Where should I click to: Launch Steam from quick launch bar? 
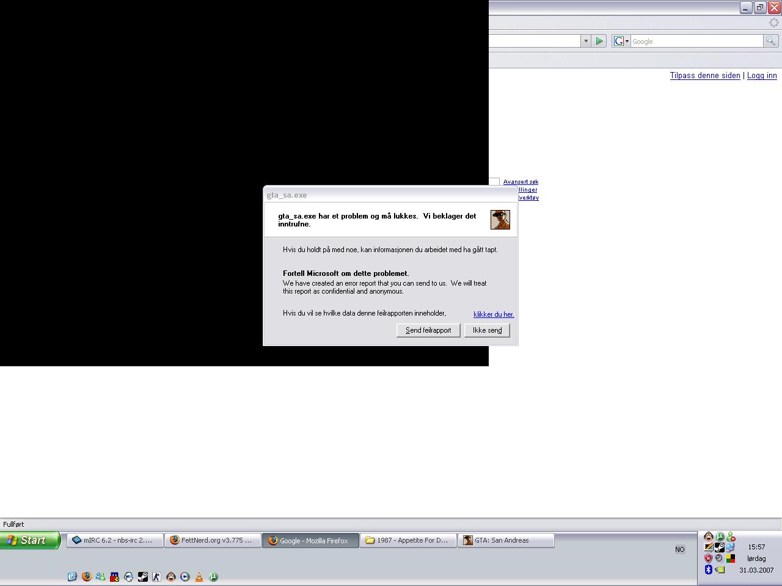pyautogui.click(x=143, y=576)
